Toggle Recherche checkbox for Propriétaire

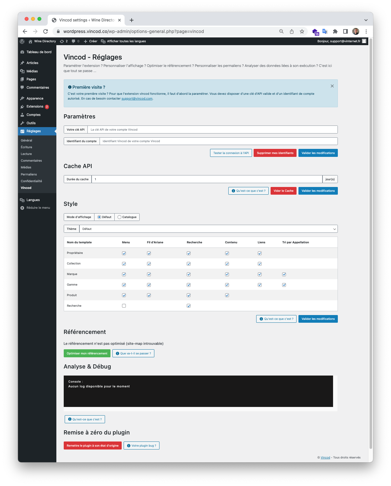189,253
